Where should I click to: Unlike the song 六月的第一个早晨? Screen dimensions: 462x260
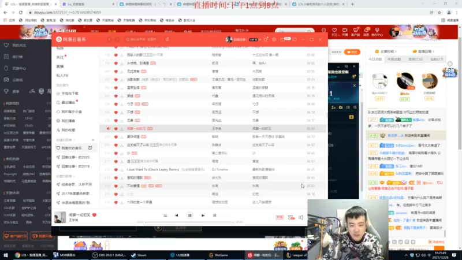click(x=116, y=203)
